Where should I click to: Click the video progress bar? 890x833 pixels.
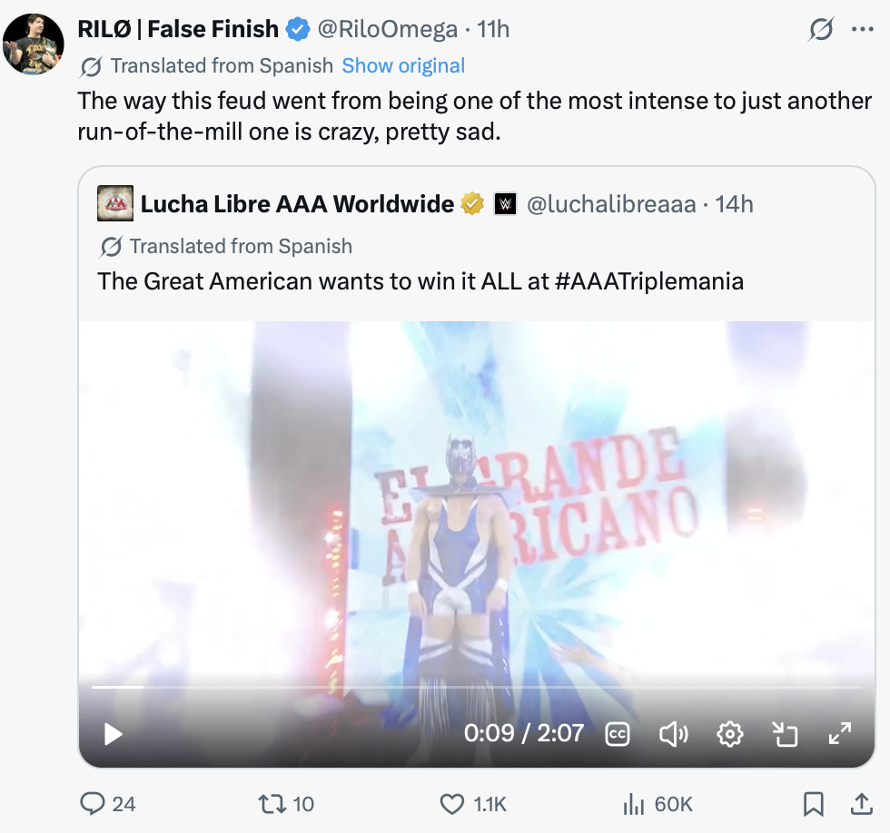[477, 687]
